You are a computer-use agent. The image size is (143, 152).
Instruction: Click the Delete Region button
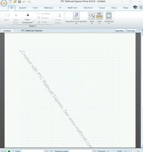(x=58, y=18)
